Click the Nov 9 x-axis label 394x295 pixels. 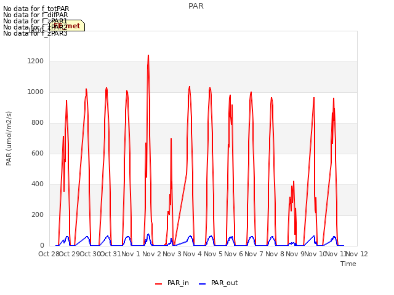pyautogui.click(x=294, y=254)
